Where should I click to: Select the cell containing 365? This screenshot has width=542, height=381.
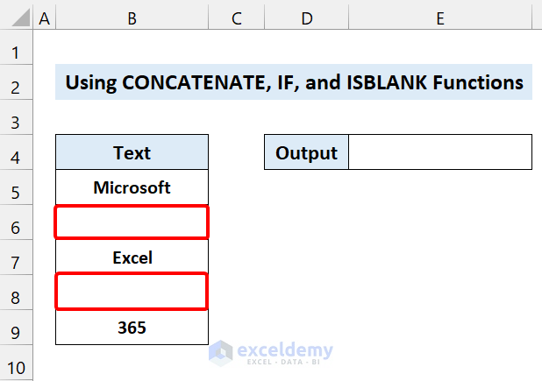(132, 328)
